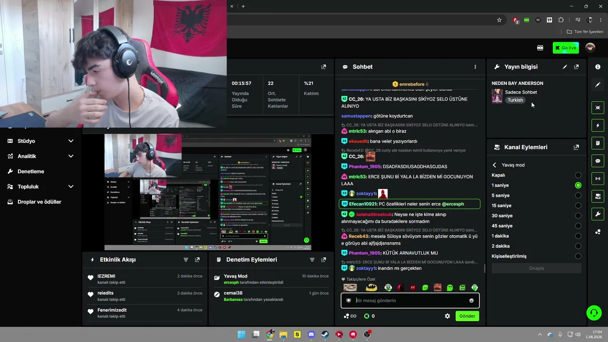Screen dimensions: 608x342
Task: Click the points icon in right sidebar
Action: coord(598,232)
